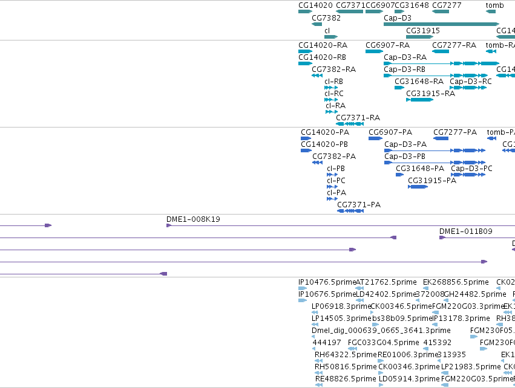Open EST bs38b09.5prime
The width and height of the screenshot is (515, 388).
click(402, 318)
